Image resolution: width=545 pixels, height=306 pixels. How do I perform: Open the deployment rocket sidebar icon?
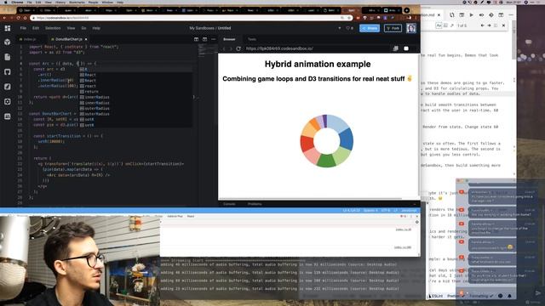pyautogui.click(x=8, y=87)
